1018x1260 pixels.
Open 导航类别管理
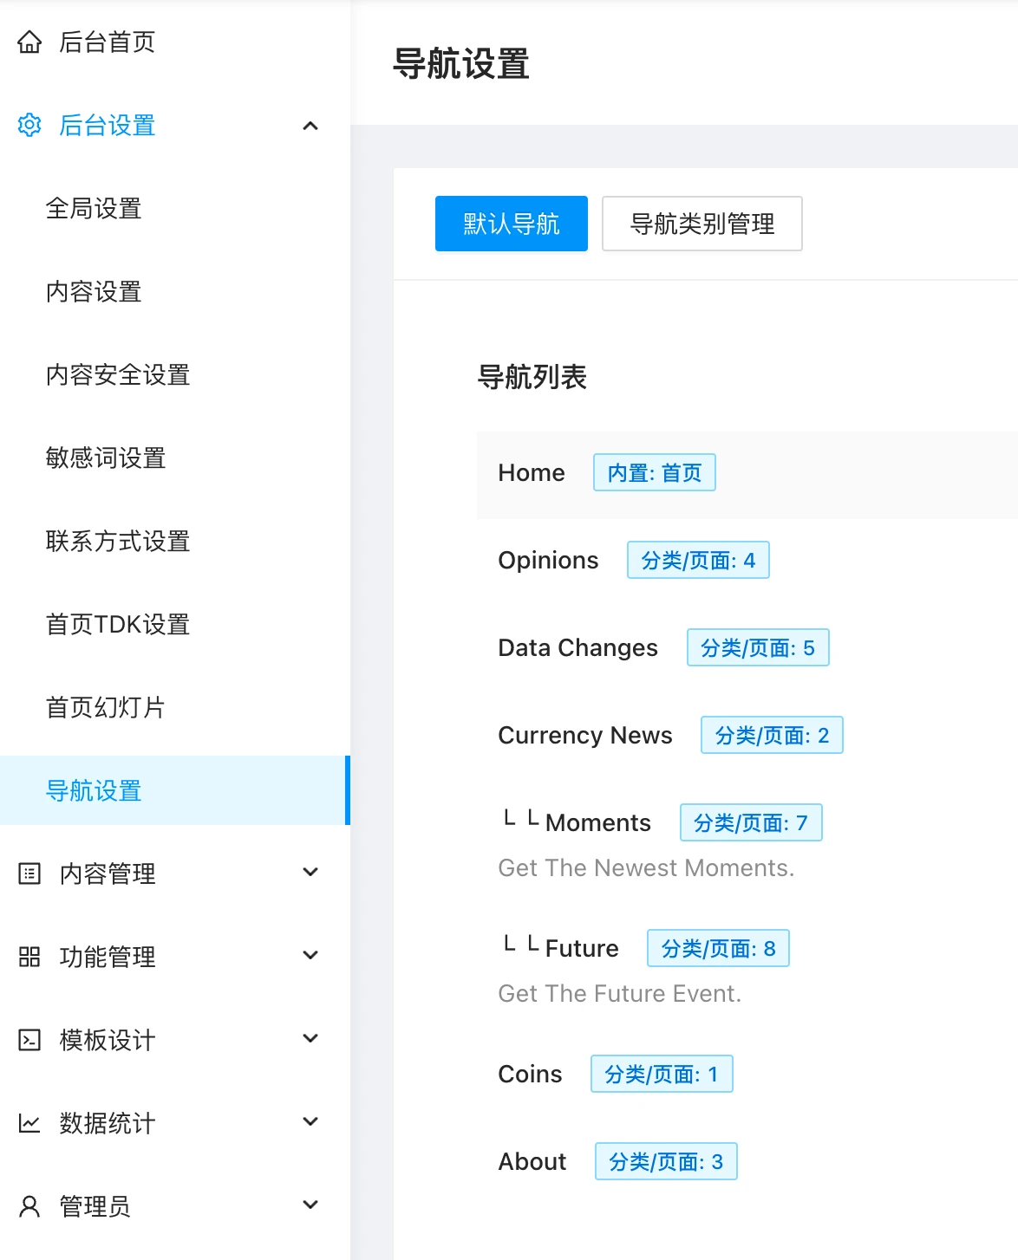(x=702, y=224)
